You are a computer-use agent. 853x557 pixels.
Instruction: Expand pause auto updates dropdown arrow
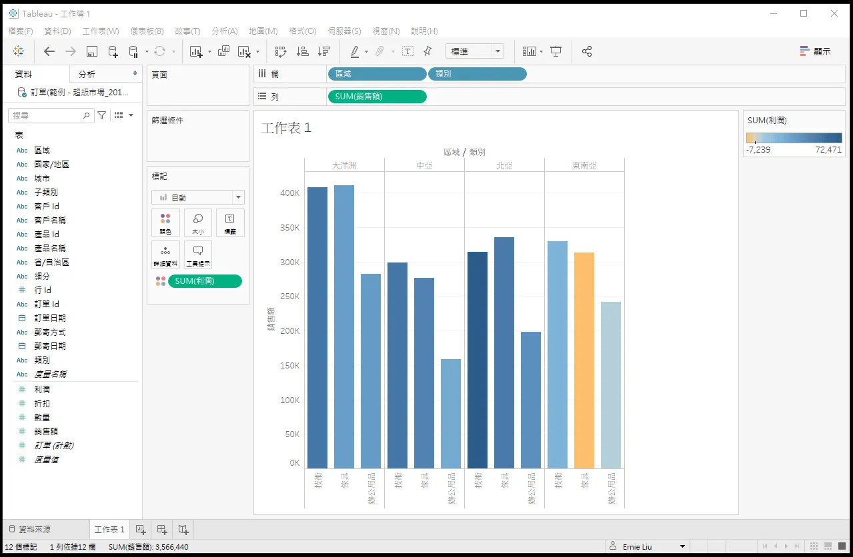tap(147, 51)
